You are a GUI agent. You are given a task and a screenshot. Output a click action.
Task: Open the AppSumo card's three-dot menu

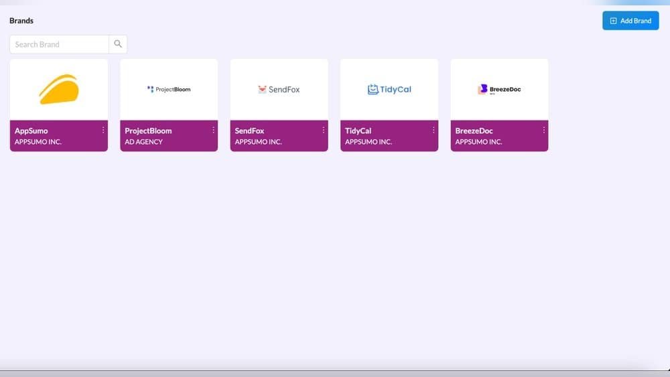tap(103, 130)
